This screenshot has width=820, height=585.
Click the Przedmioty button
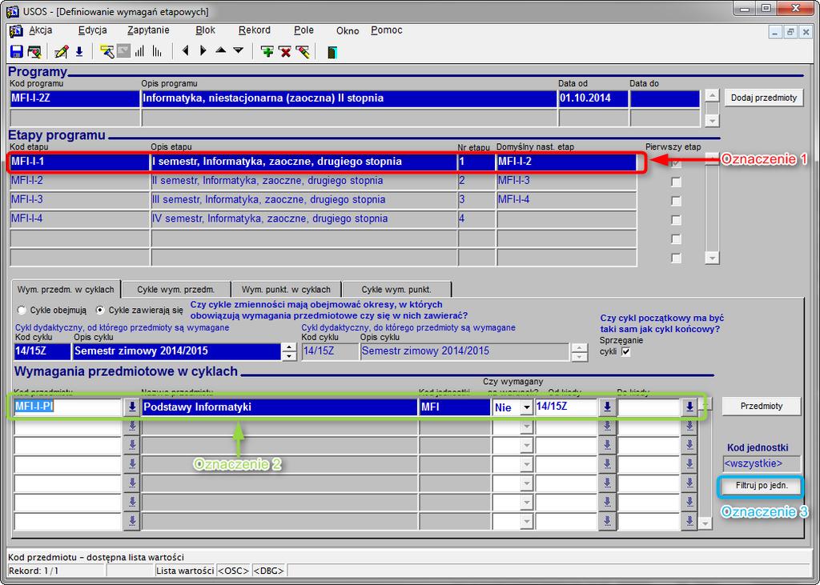[762, 407]
